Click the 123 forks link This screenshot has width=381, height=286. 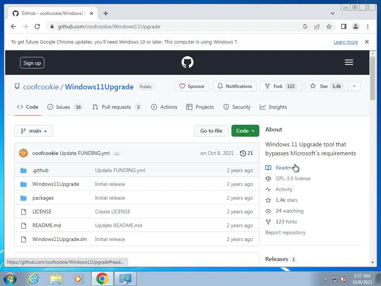pyautogui.click(x=286, y=222)
